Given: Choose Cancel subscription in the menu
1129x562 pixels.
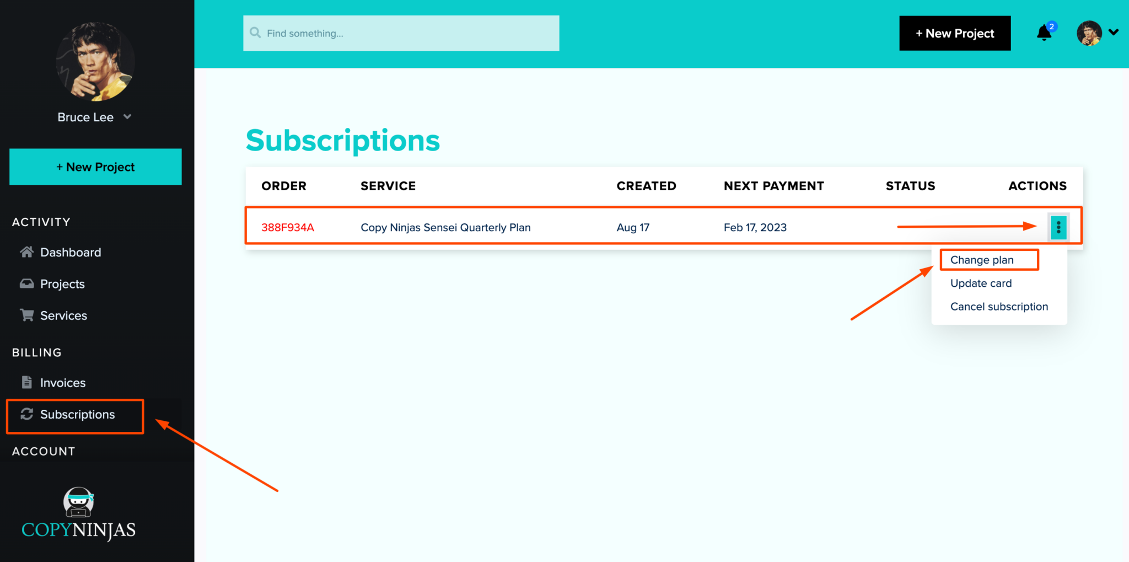Looking at the screenshot, I should [999, 307].
